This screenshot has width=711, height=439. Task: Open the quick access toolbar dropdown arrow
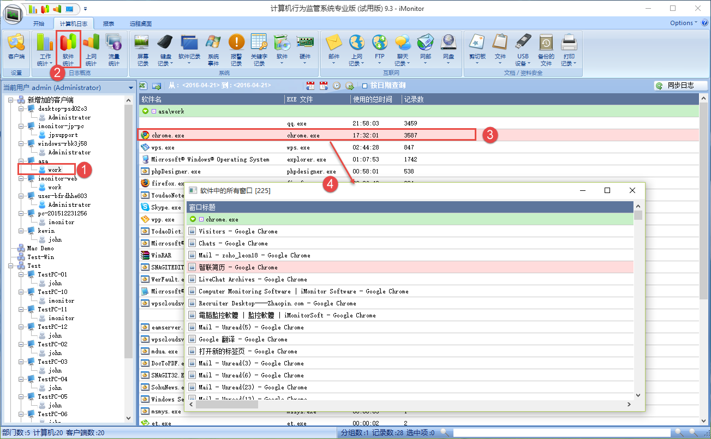[x=86, y=9]
